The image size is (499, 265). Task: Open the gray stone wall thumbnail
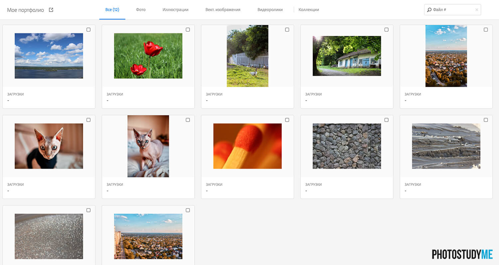tap(347, 146)
